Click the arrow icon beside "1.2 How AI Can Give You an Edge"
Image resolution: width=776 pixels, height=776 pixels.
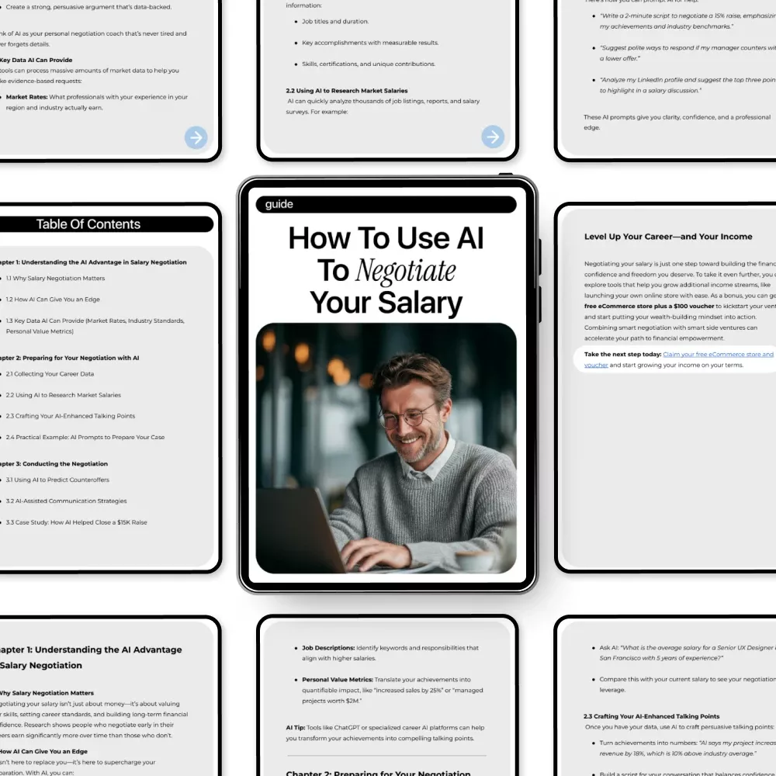coord(2,299)
